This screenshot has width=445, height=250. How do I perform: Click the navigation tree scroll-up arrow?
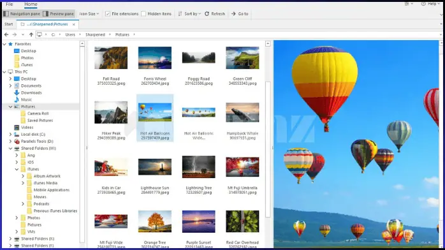(x=82, y=44)
